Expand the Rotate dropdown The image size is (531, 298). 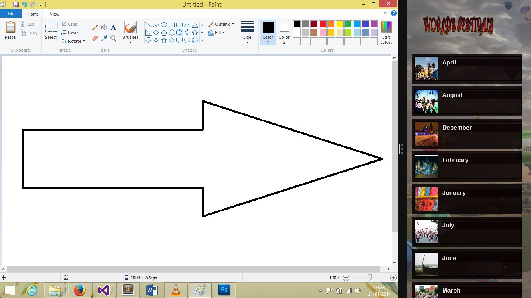pos(73,41)
